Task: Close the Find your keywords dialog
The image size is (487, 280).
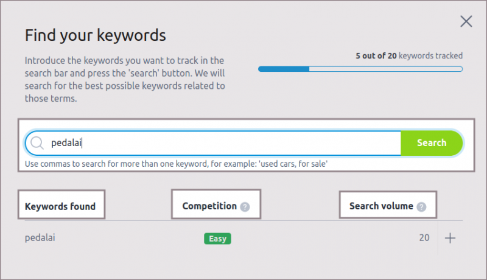Action: point(466,21)
